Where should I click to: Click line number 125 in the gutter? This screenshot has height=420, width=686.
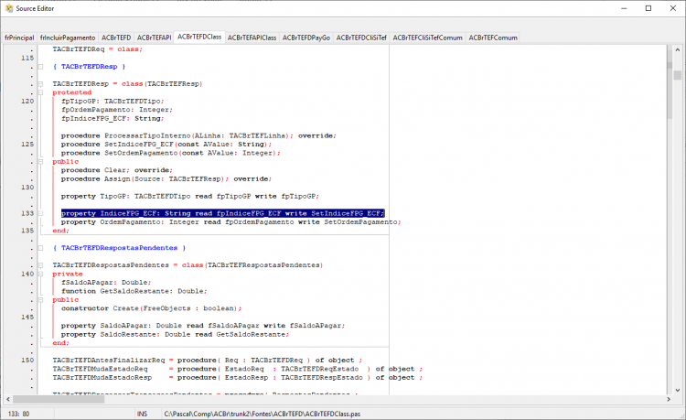pos(27,145)
